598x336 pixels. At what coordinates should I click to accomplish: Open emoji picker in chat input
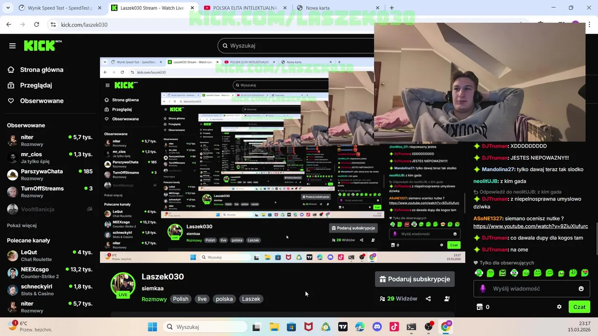click(581, 289)
